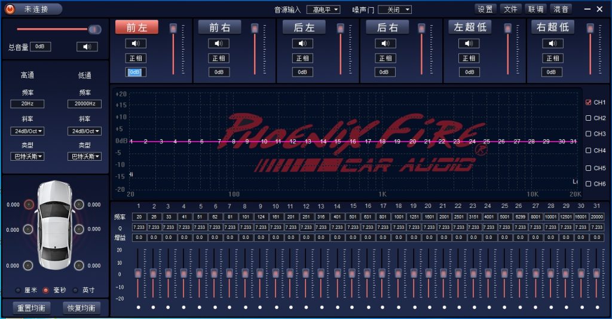Open the 混音 menu
612x319 pixels.
click(x=561, y=9)
